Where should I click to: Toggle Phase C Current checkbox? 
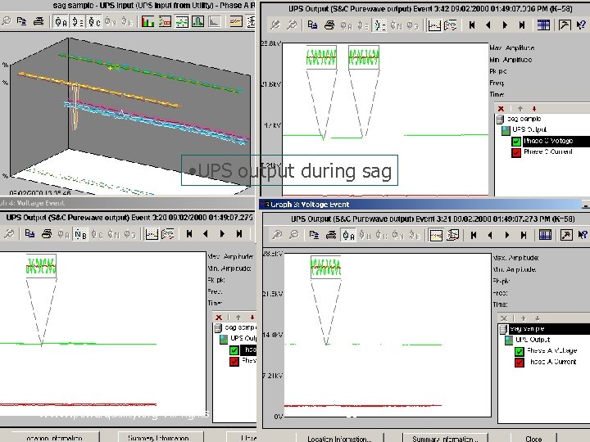pos(516,152)
